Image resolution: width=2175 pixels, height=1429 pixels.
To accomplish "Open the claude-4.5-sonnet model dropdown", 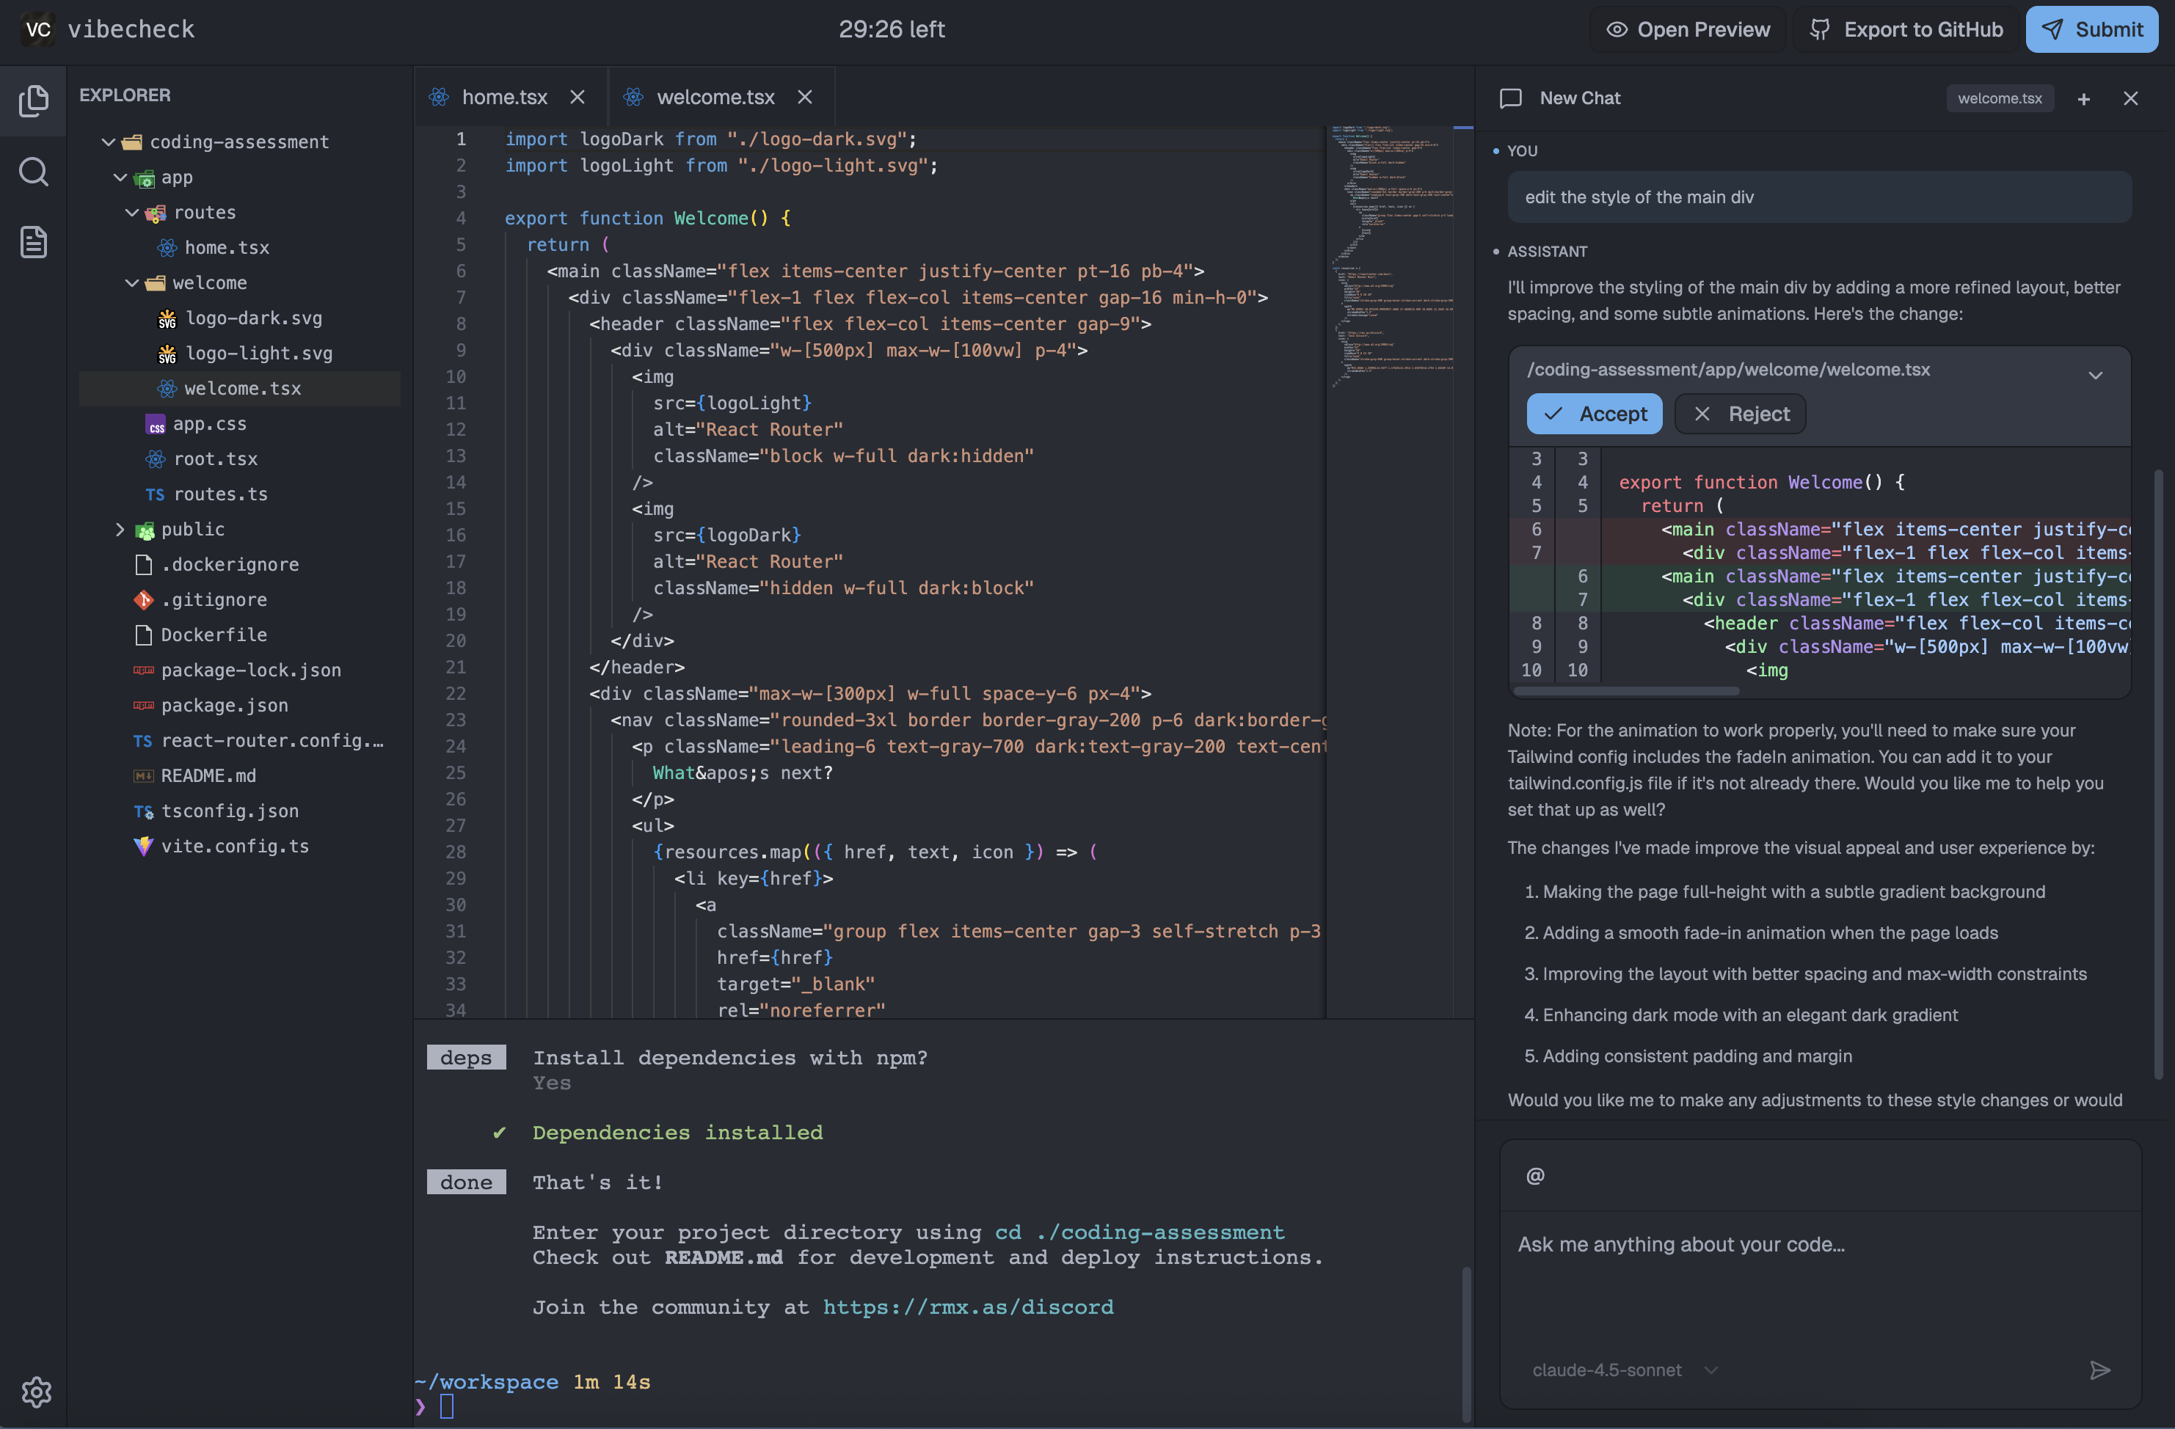I will click(1713, 1370).
